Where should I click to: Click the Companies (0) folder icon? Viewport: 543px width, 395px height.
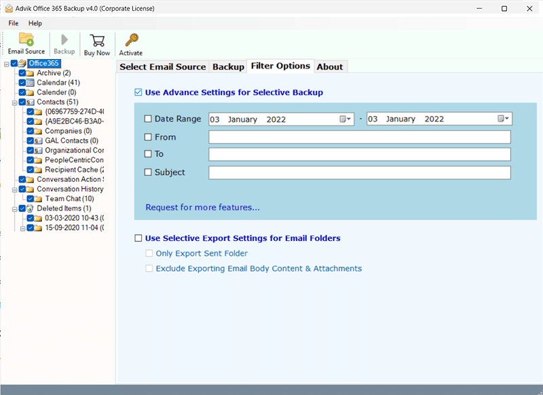[38, 131]
